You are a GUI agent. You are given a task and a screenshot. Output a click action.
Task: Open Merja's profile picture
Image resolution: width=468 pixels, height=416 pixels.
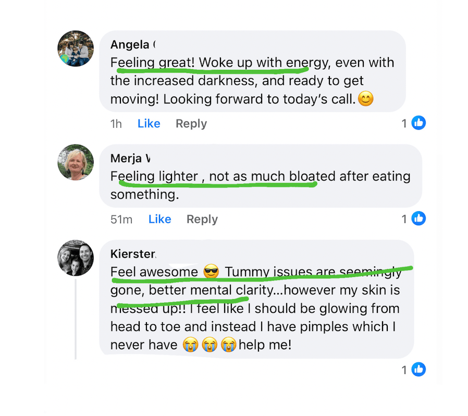coord(76,162)
